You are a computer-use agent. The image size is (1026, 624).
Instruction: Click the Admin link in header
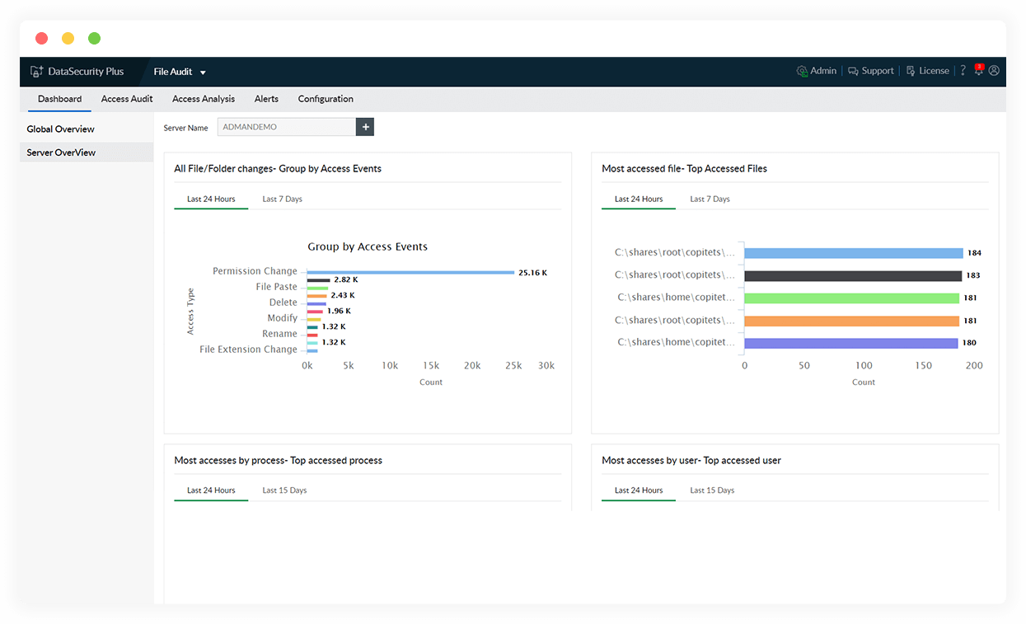point(823,71)
